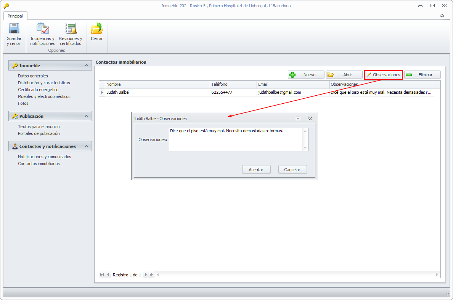Click the Observaciones pencil button
The width and height of the screenshot is (453, 300).
[383, 75]
